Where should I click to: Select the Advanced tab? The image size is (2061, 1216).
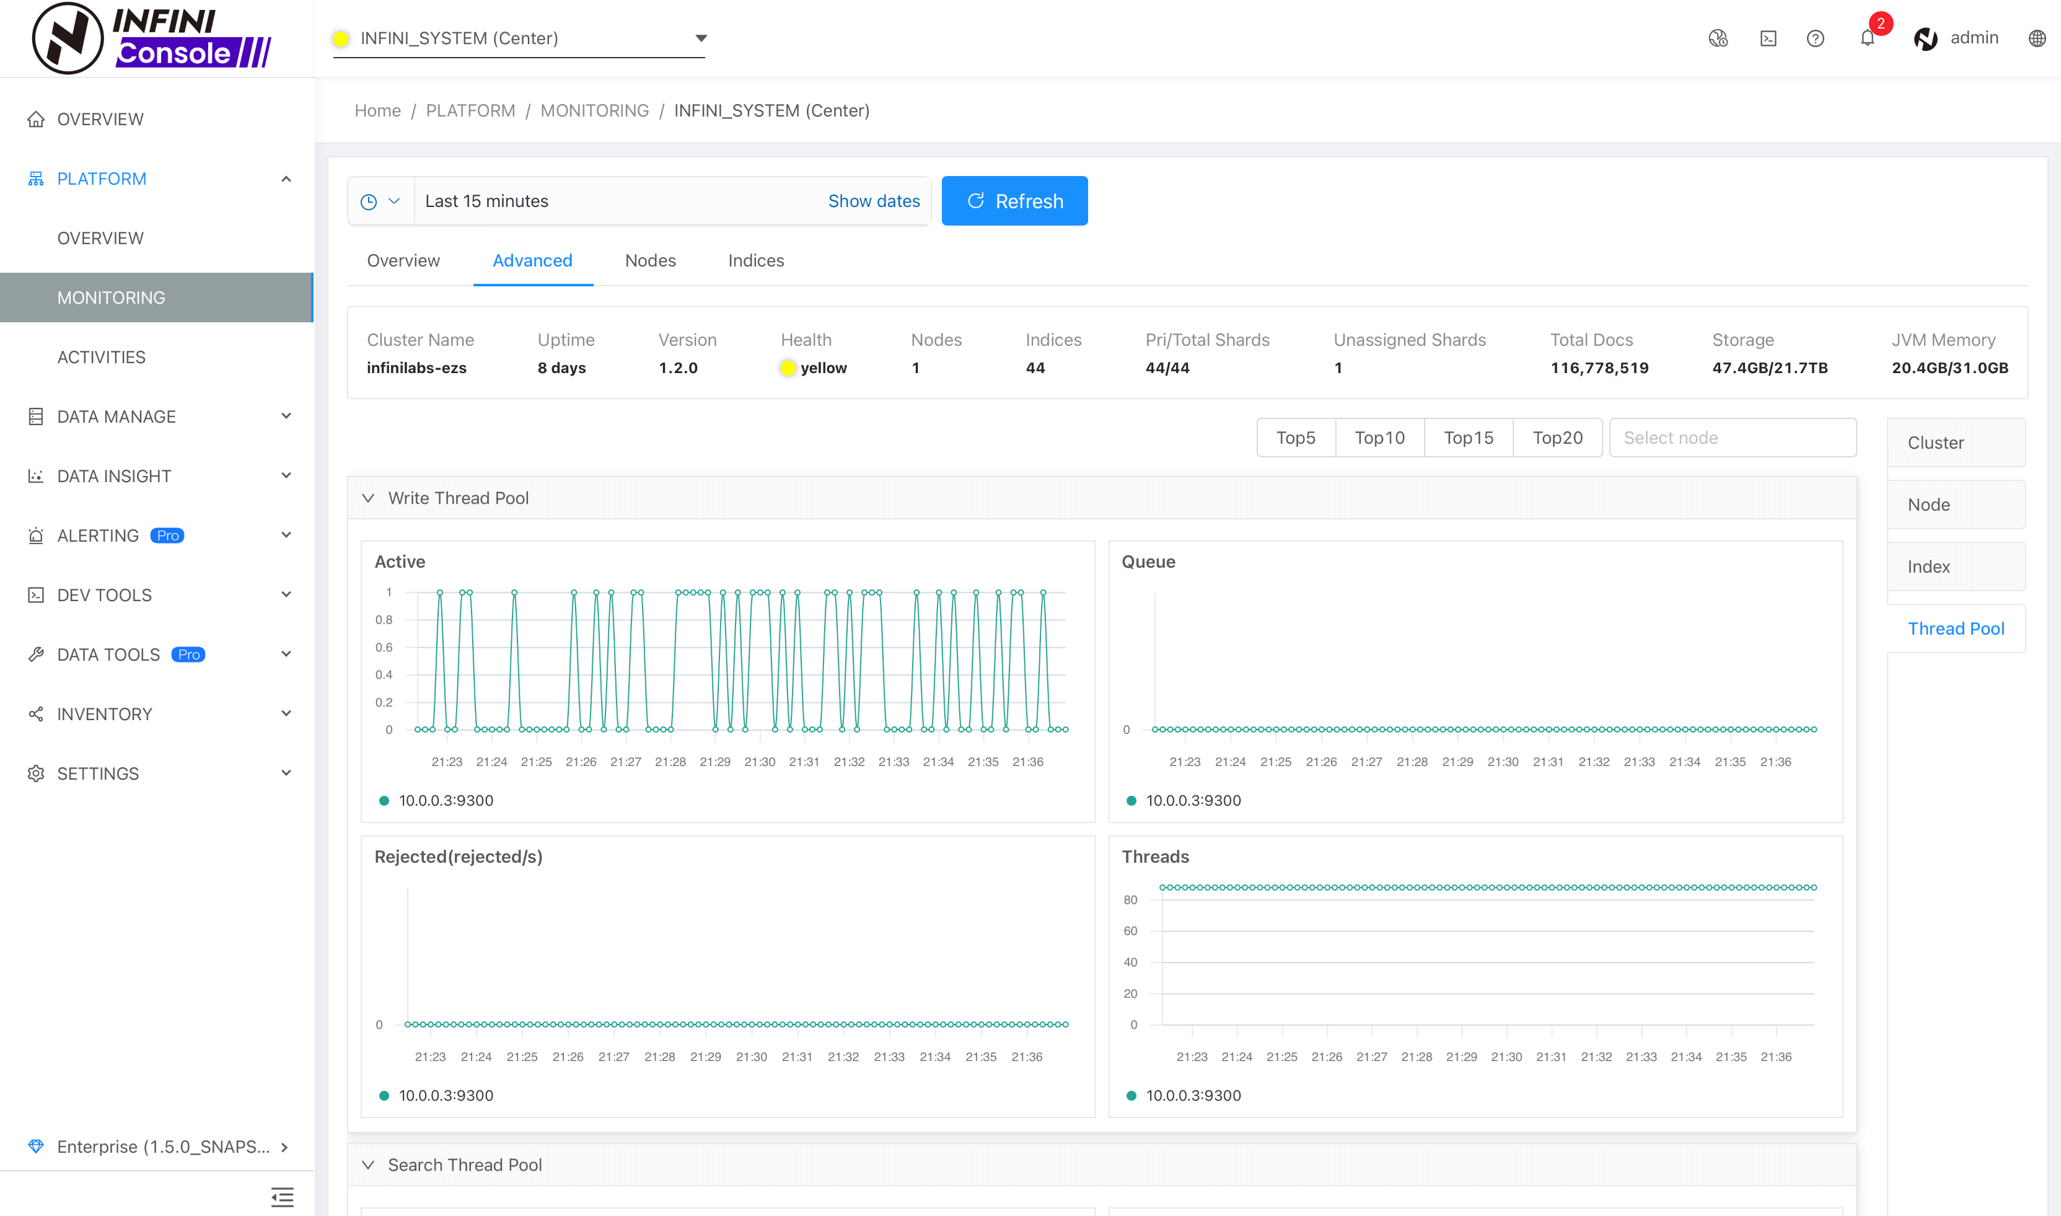532,260
